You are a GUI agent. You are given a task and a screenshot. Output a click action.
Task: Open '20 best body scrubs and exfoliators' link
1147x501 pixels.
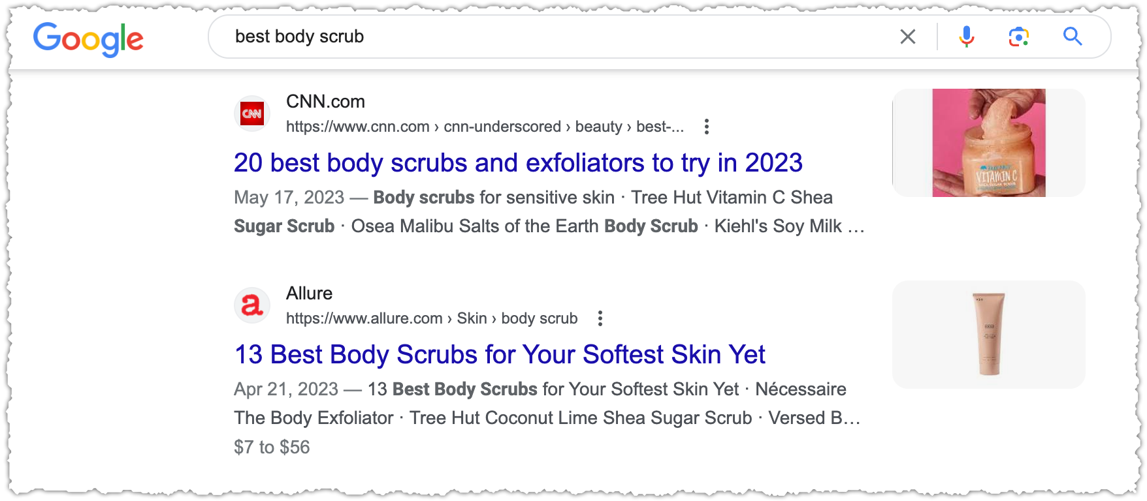[x=518, y=162]
